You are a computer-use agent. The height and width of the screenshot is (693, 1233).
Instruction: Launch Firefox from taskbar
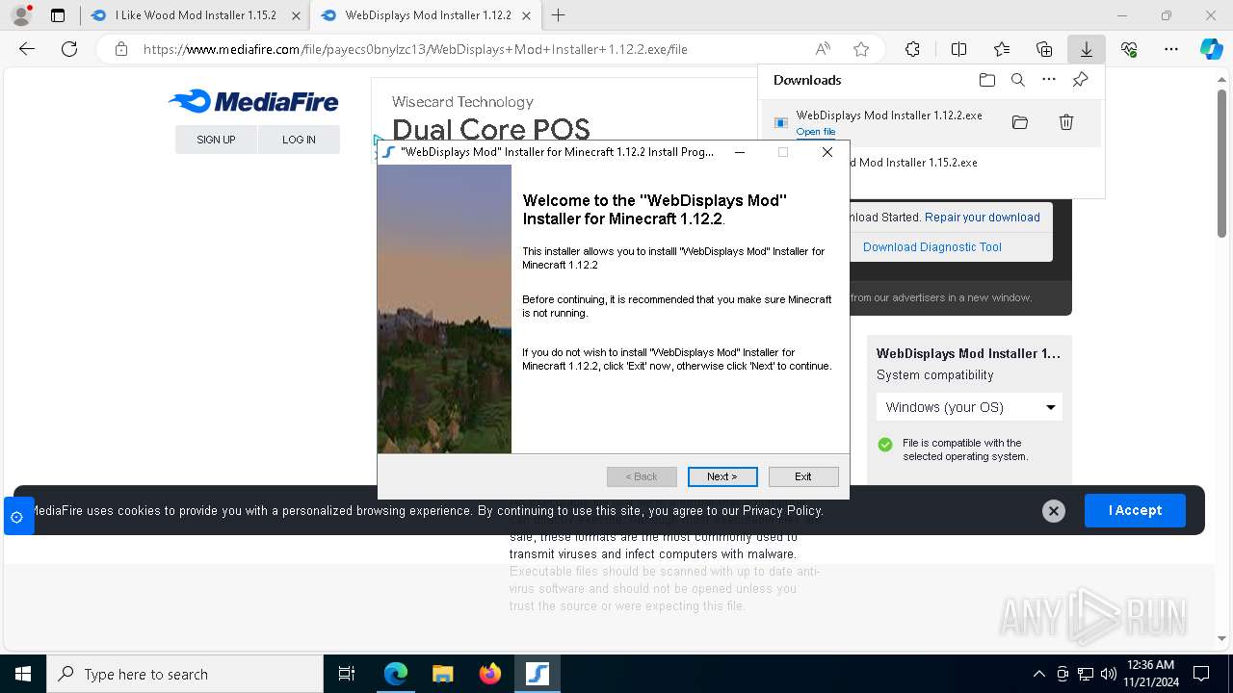489,674
